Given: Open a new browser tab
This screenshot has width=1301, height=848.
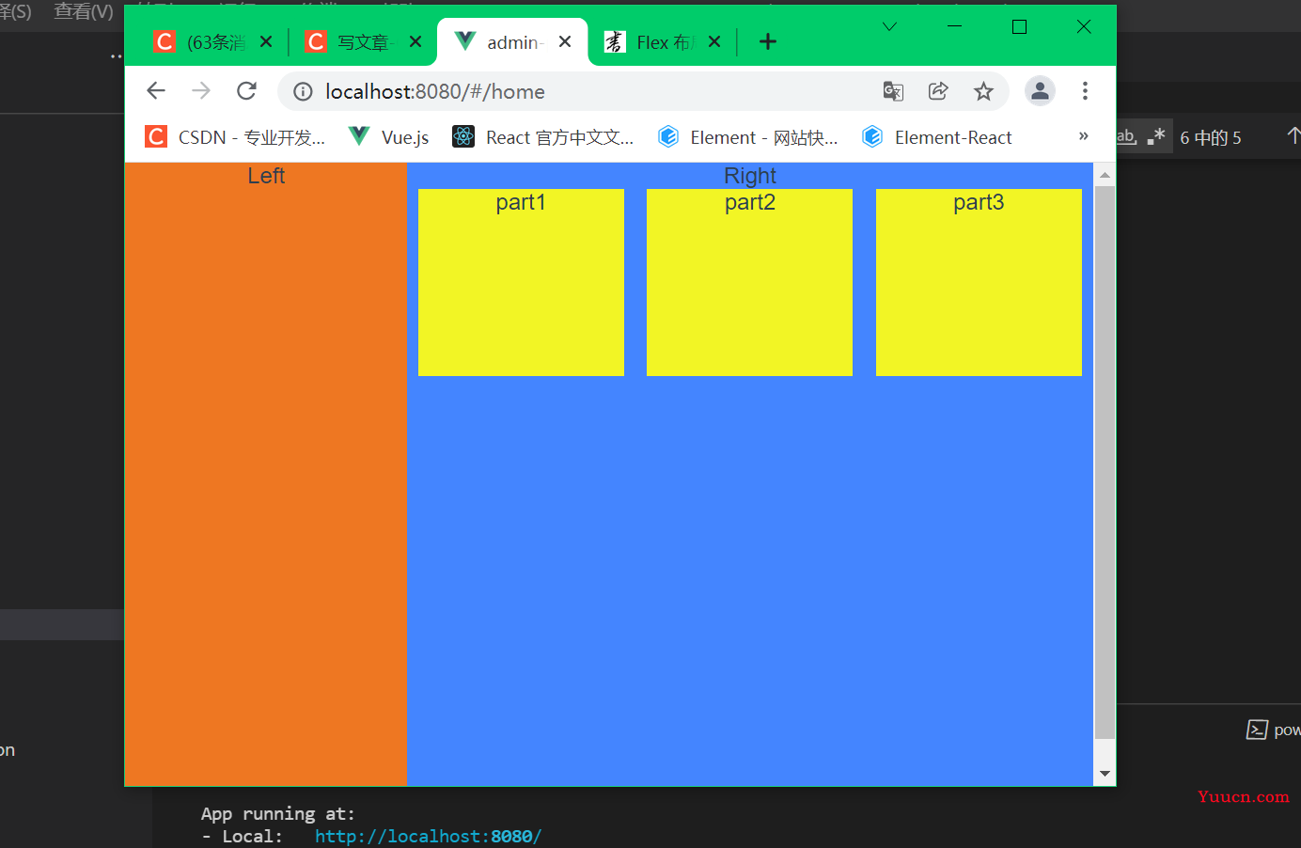Looking at the screenshot, I should coord(768,41).
